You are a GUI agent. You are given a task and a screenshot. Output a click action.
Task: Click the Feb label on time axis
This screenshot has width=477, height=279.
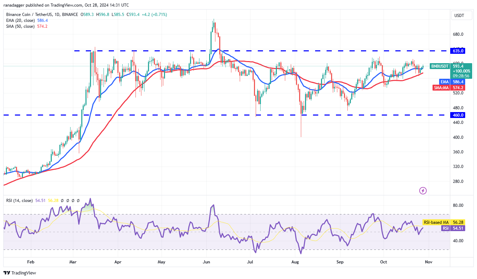point(31,262)
